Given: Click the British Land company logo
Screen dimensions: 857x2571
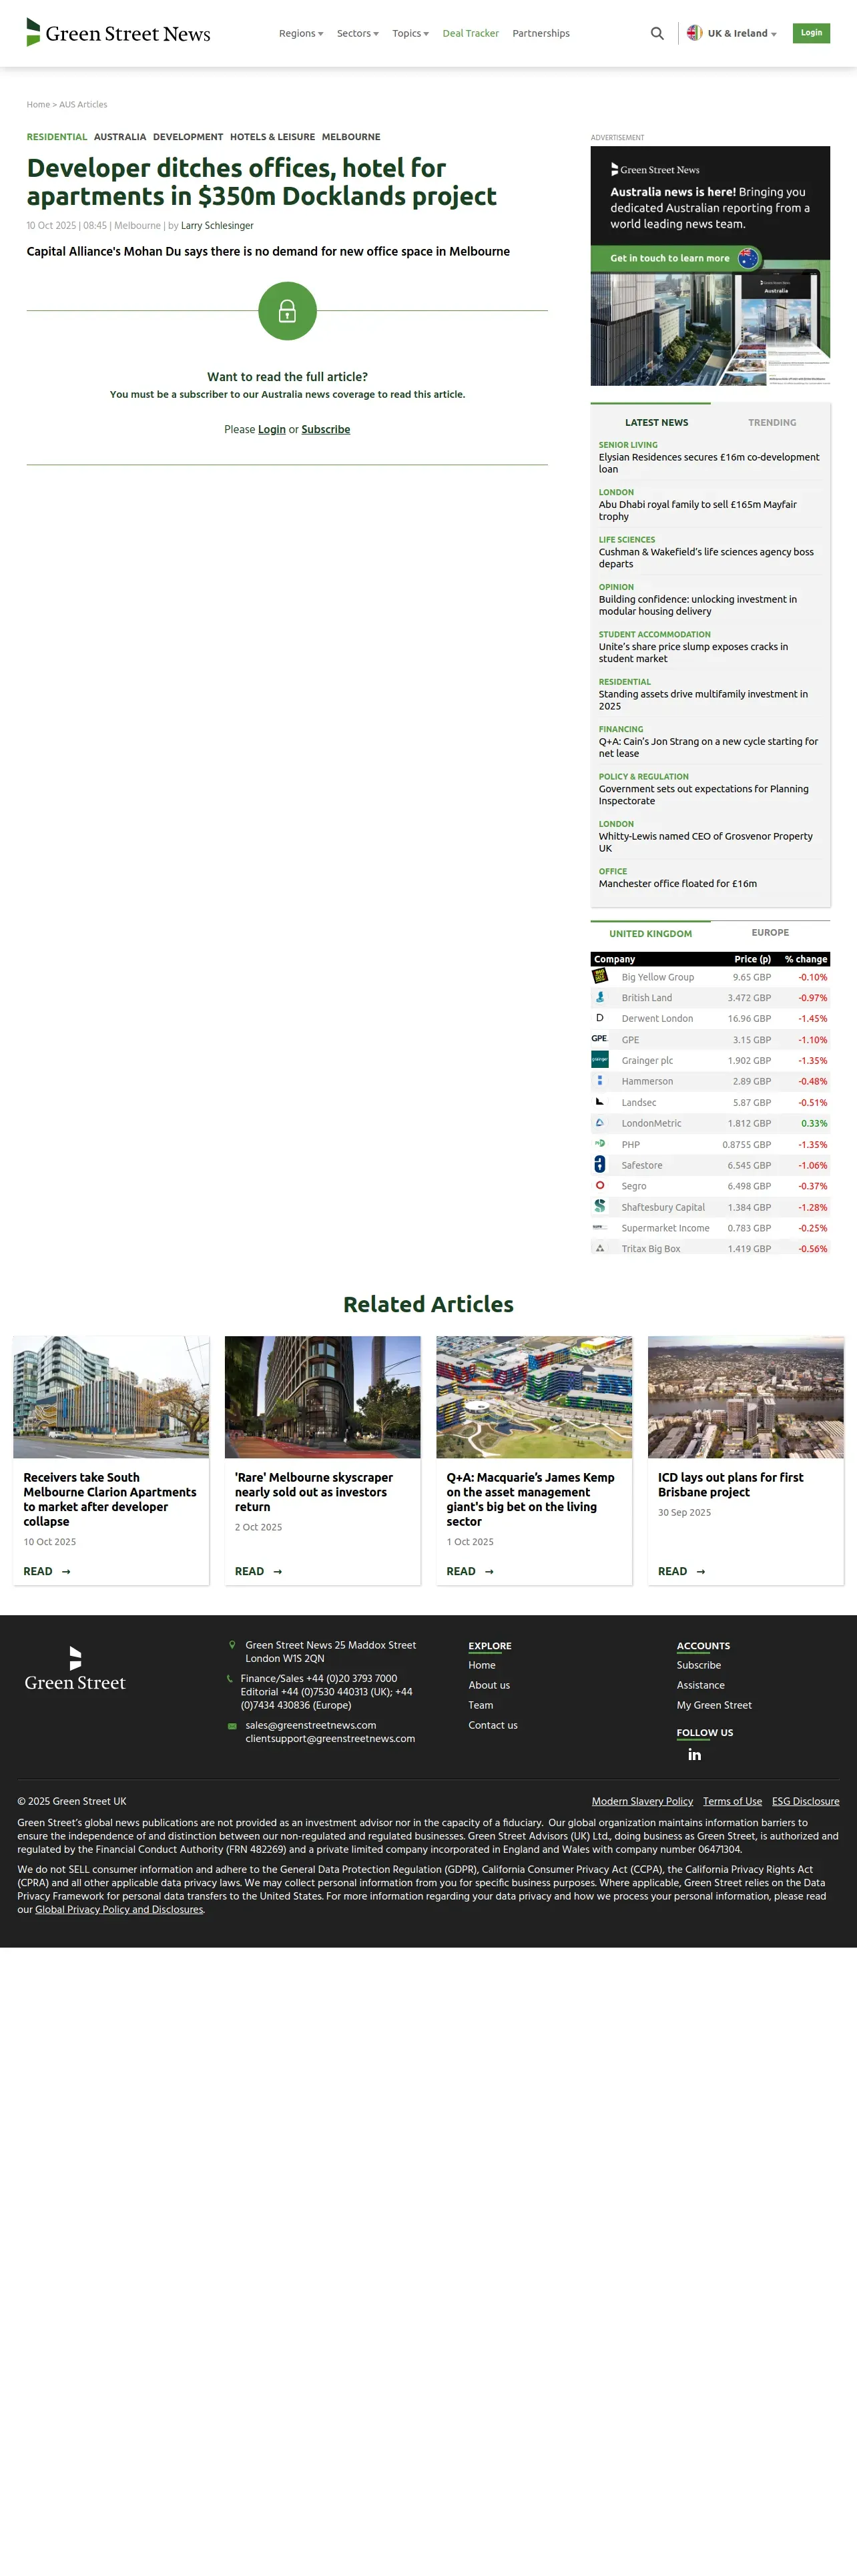Looking at the screenshot, I should pos(599,997).
